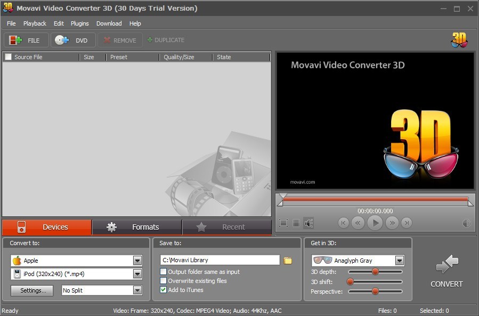
Task: Open the Plugins menu
Action: click(79, 23)
